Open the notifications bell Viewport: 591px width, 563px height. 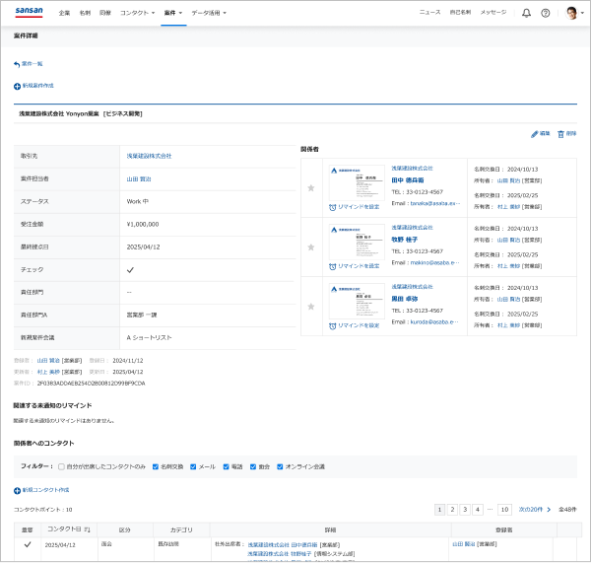click(526, 13)
